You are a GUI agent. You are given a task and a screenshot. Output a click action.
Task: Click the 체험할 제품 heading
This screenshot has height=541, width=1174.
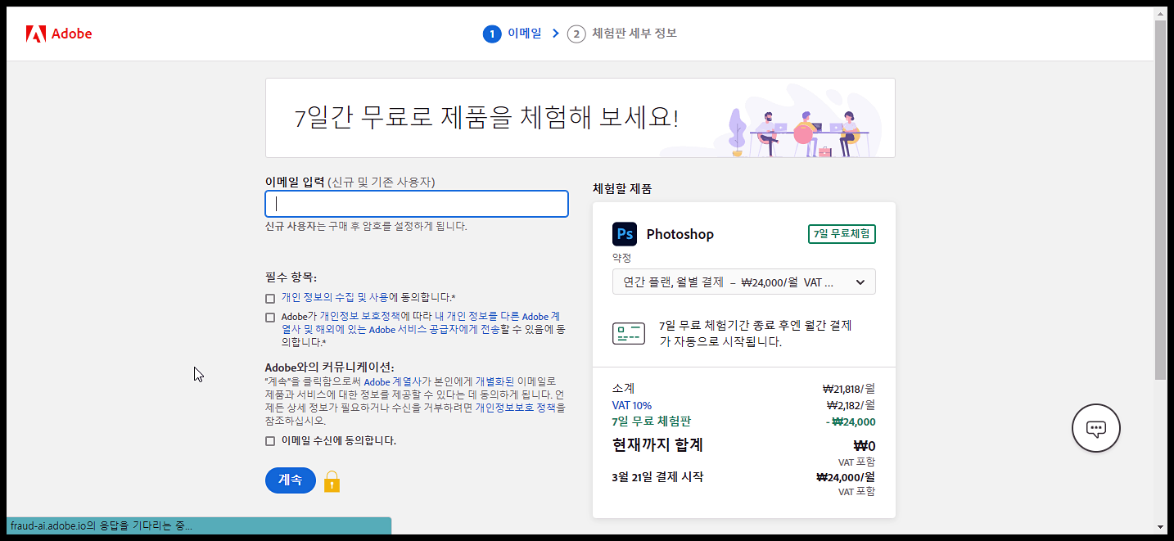622,189
